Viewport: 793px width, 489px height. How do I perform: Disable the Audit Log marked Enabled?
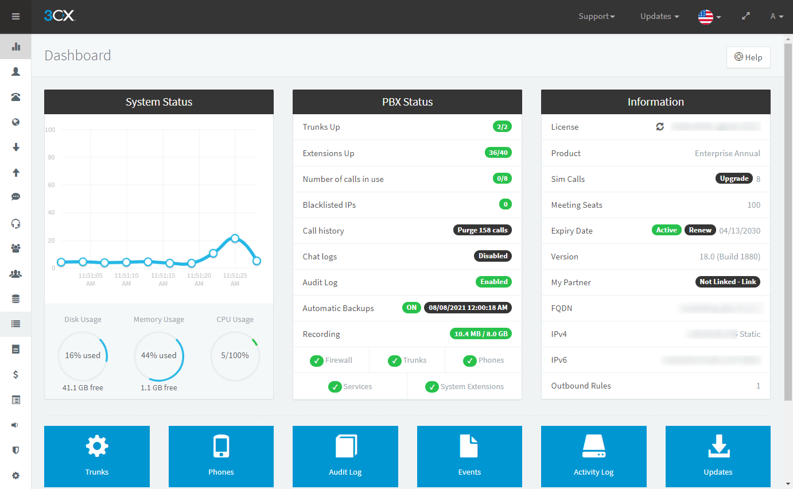[x=494, y=282]
